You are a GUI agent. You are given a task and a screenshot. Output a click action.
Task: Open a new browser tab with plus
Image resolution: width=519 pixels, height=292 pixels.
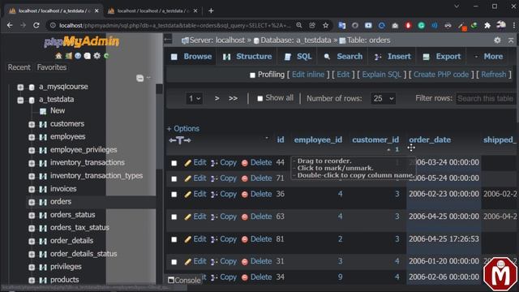tap(211, 11)
